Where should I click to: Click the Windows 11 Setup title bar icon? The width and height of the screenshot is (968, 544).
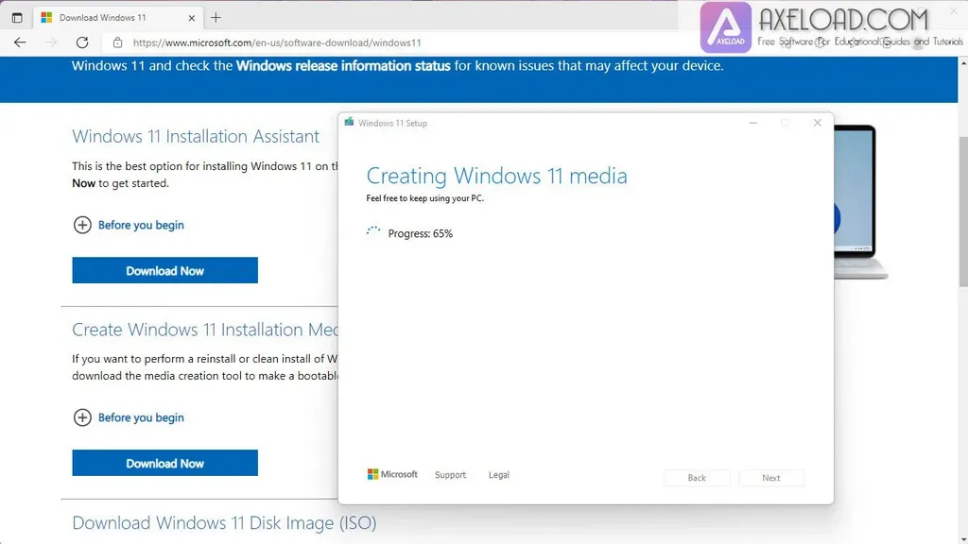tap(350, 122)
